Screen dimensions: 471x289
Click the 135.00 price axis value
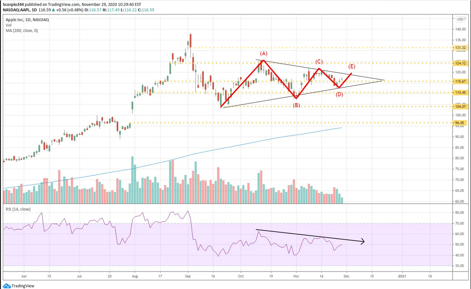460,40
